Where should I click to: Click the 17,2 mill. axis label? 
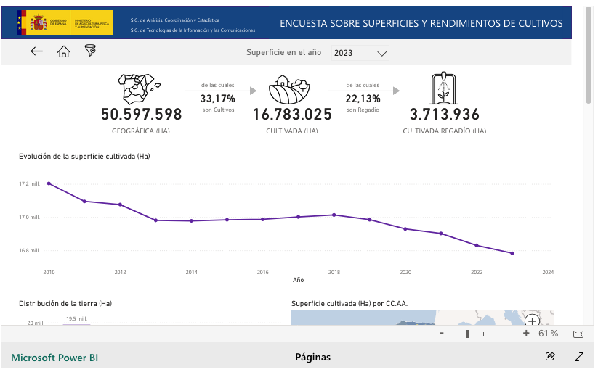coord(29,184)
